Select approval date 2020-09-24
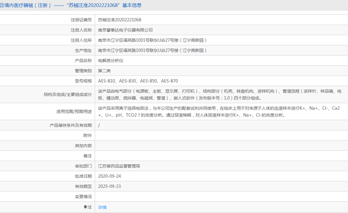The height and width of the screenshot is (213, 348). [109, 176]
